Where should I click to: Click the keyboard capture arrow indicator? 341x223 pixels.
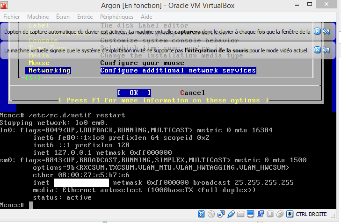[290, 214]
